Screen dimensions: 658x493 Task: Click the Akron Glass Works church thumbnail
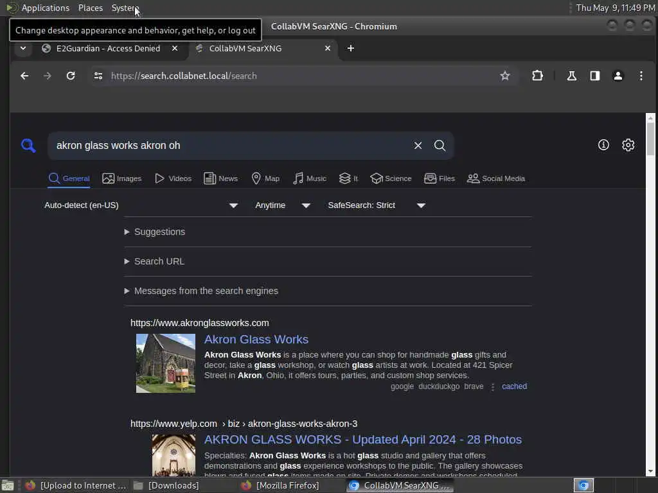pos(166,363)
